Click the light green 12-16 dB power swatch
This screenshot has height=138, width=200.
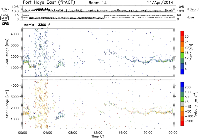pyautogui.click(x=182, y=55)
